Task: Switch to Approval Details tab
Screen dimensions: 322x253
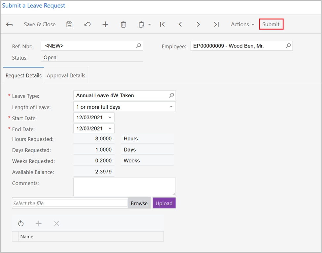Action: (x=66, y=75)
